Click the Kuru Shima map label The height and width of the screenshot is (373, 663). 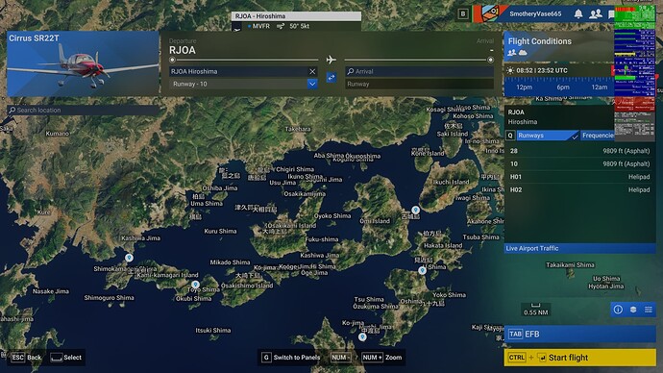pyautogui.click(x=220, y=231)
